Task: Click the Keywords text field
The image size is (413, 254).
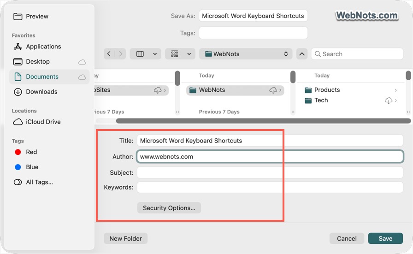Action: click(x=270, y=187)
